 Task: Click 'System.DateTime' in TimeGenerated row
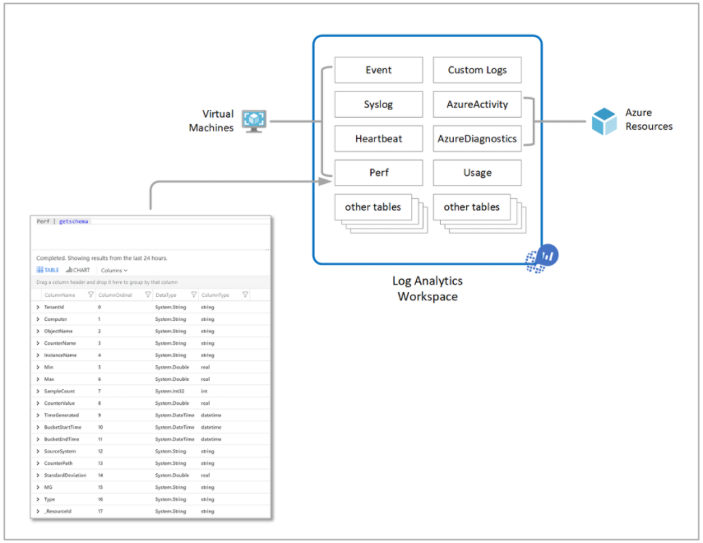click(x=175, y=415)
